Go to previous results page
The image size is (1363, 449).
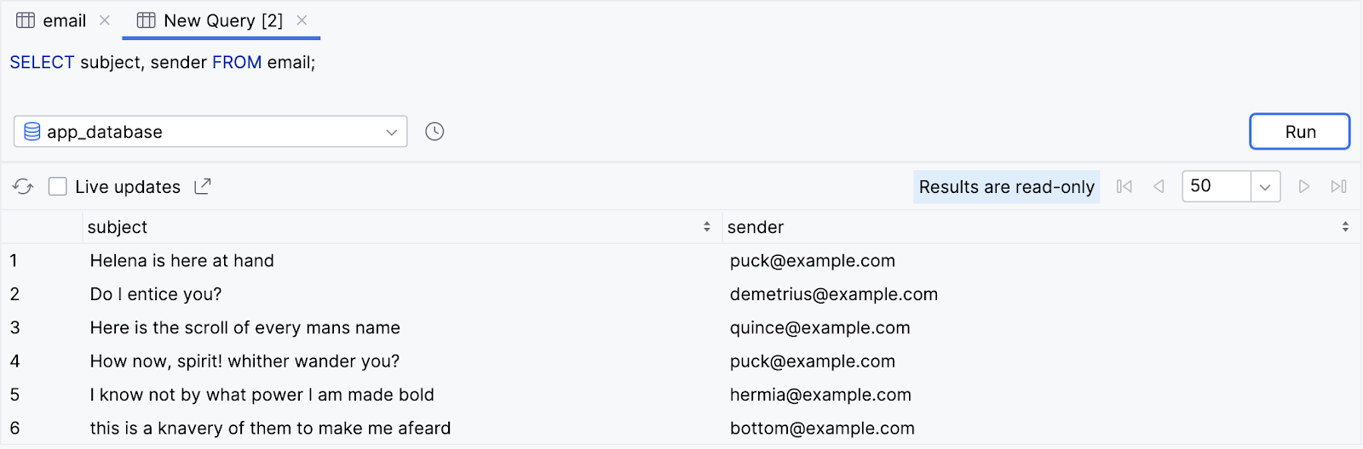[x=1159, y=187]
